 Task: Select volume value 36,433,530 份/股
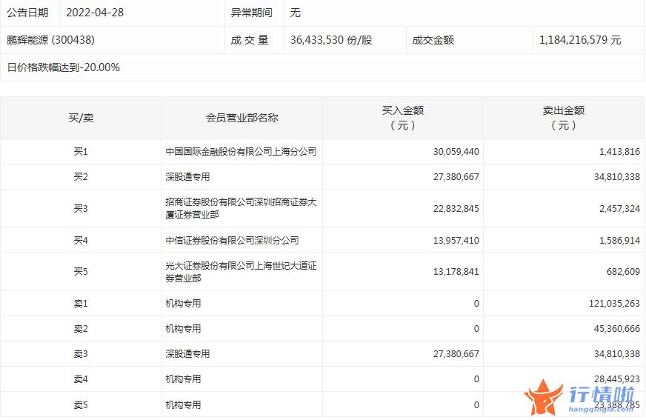pos(331,40)
